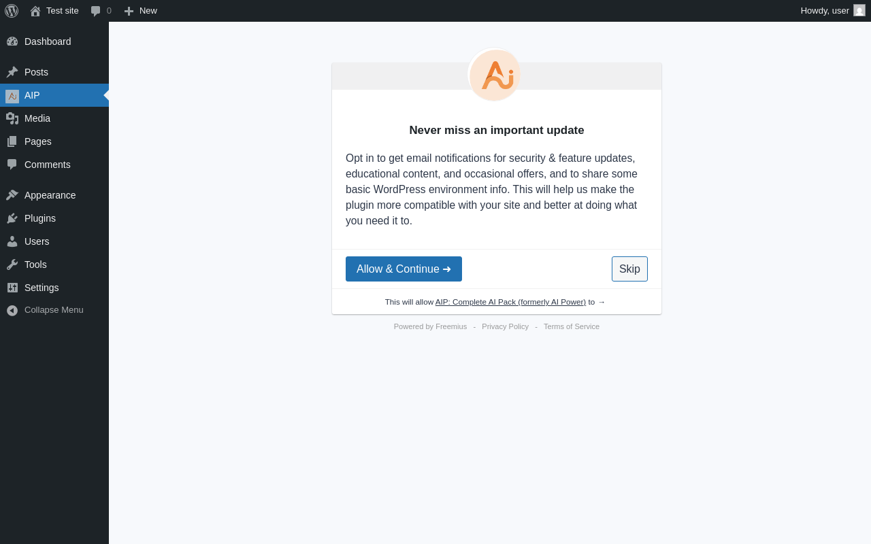Open the AIP: Complete AI Pack link

510,302
